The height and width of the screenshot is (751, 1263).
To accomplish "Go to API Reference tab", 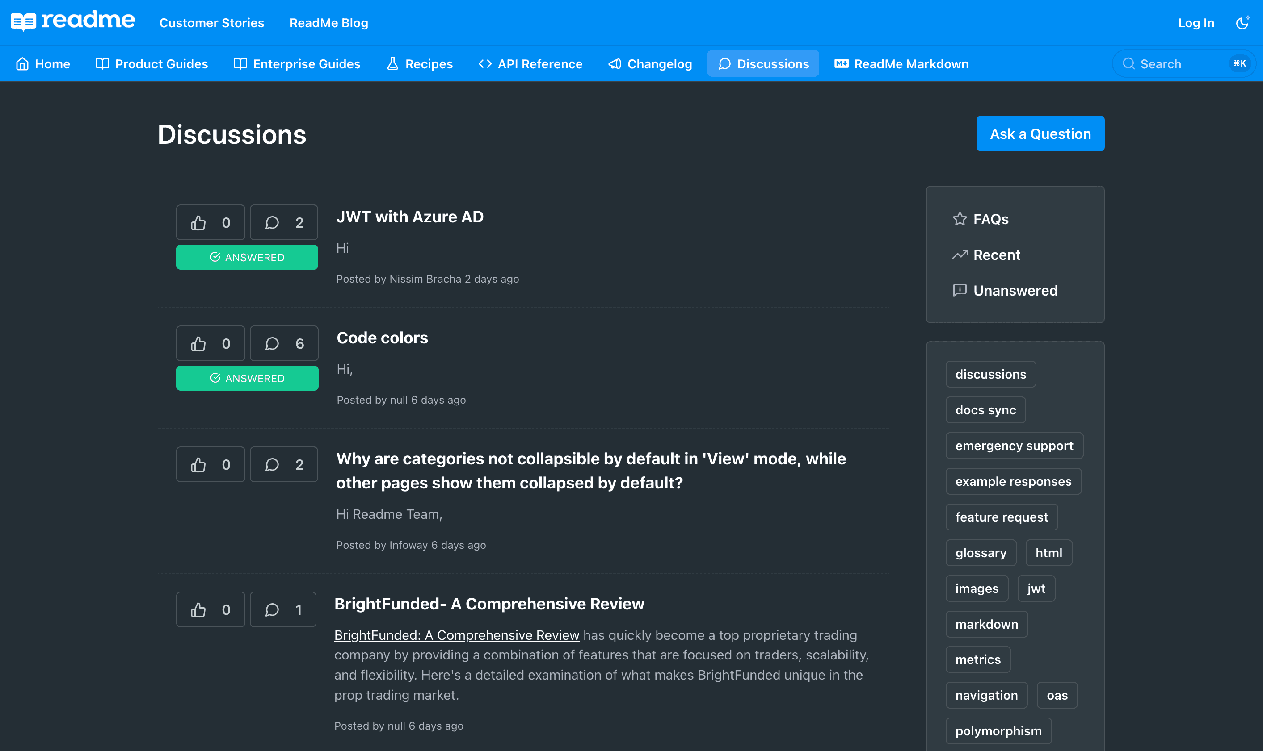I will pyautogui.click(x=530, y=64).
